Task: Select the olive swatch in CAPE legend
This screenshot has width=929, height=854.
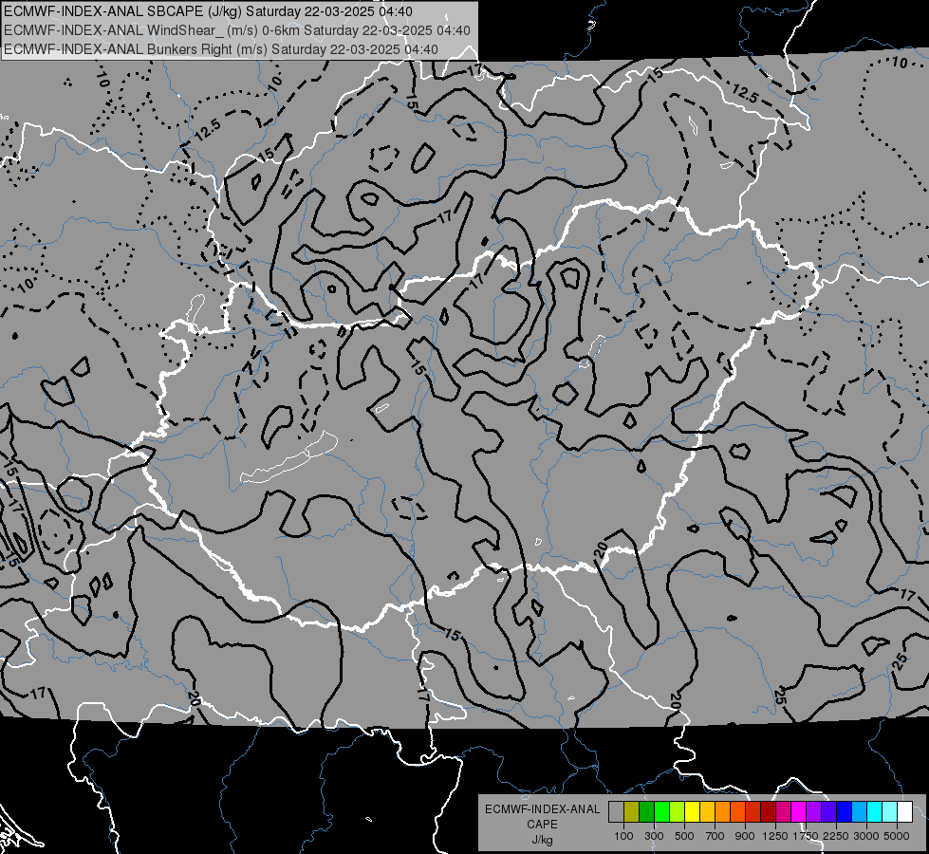Action: [x=632, y=811]
